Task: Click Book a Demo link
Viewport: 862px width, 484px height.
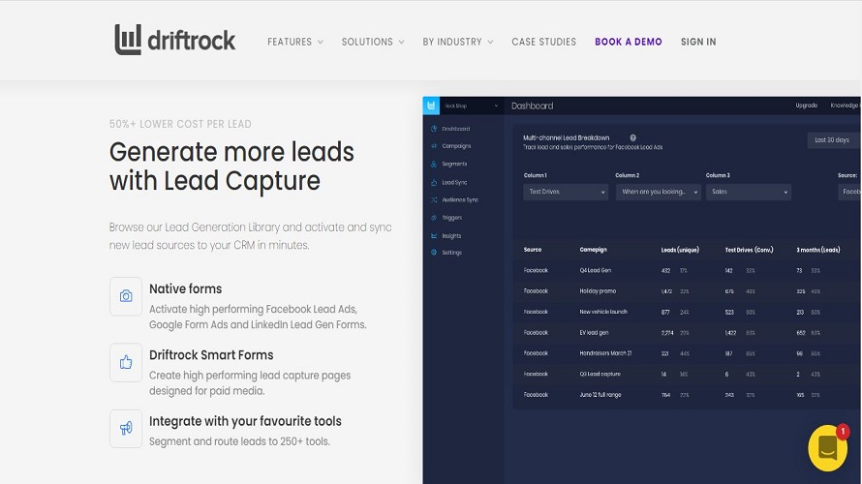Action: click(x=629, y=42)
